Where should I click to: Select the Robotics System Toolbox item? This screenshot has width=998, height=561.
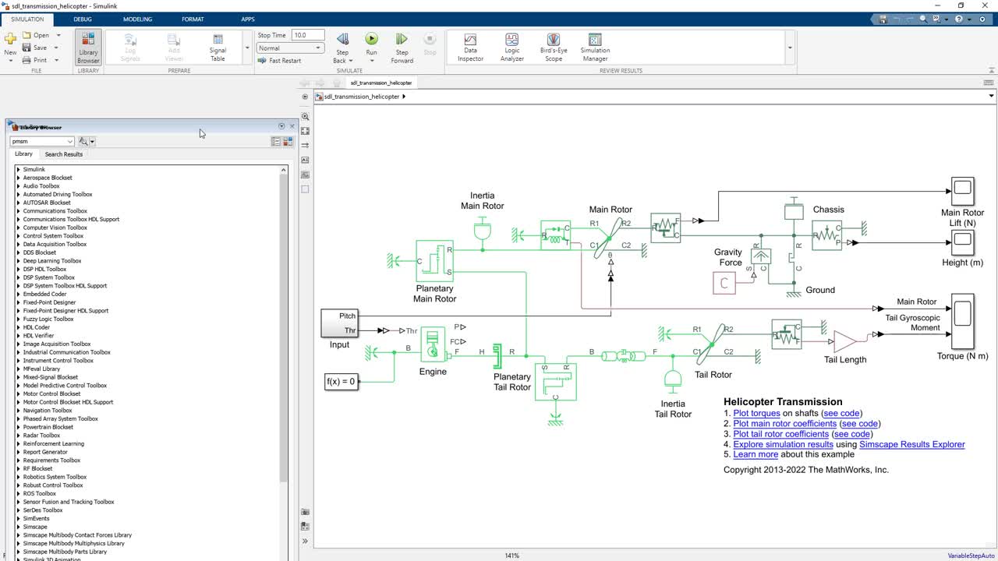tap(55, 477)
